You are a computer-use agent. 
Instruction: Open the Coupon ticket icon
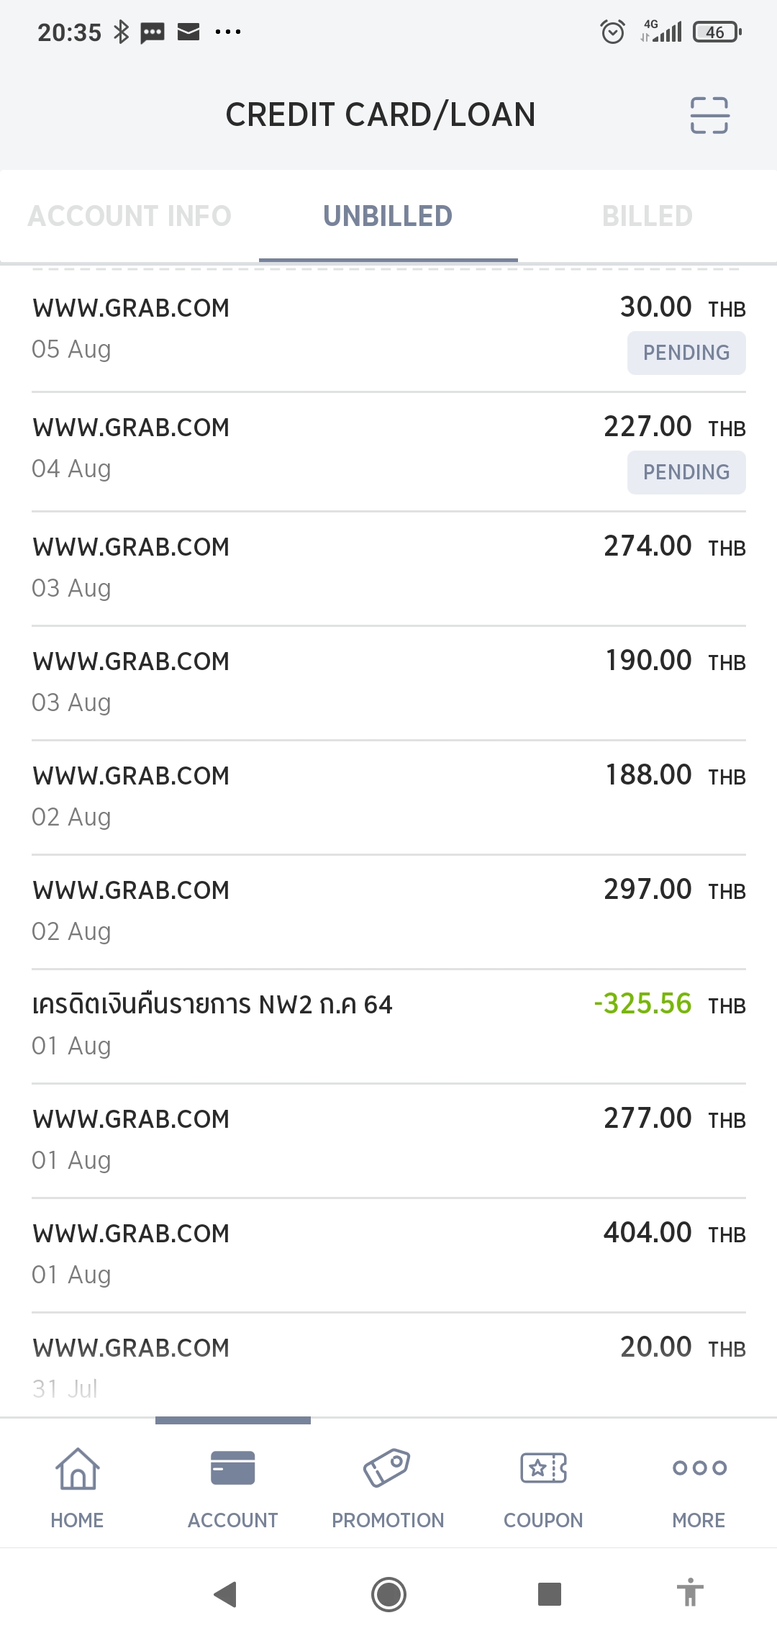pos(543,1468)
